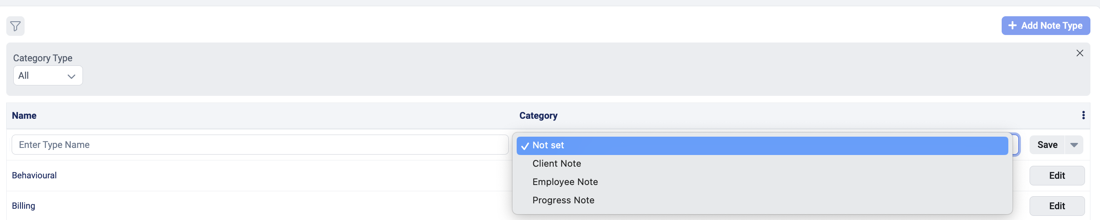Close the filter panel with the X

[1080, 53]
